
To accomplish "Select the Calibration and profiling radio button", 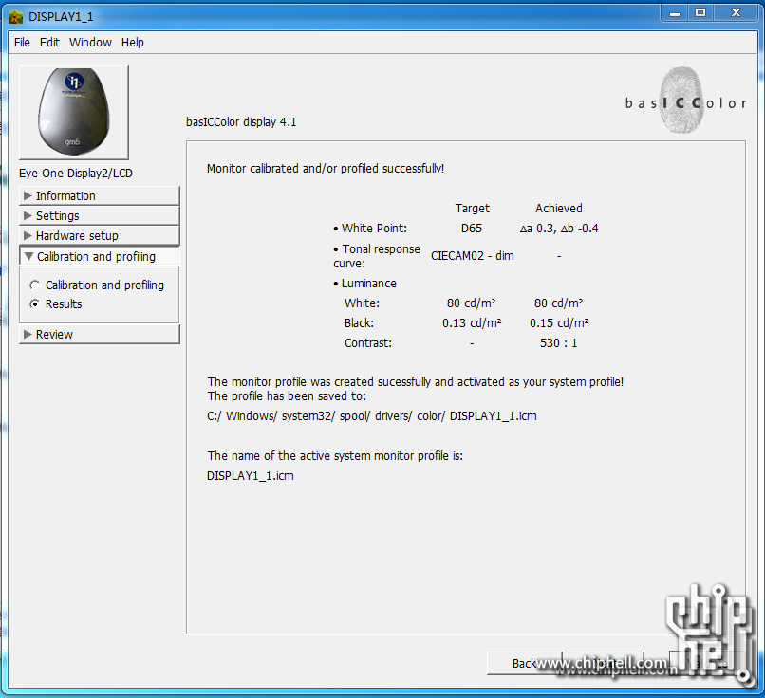I will (x=34, y=285).
